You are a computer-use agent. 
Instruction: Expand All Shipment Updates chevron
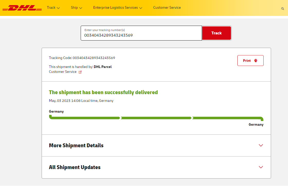(261, 167)
